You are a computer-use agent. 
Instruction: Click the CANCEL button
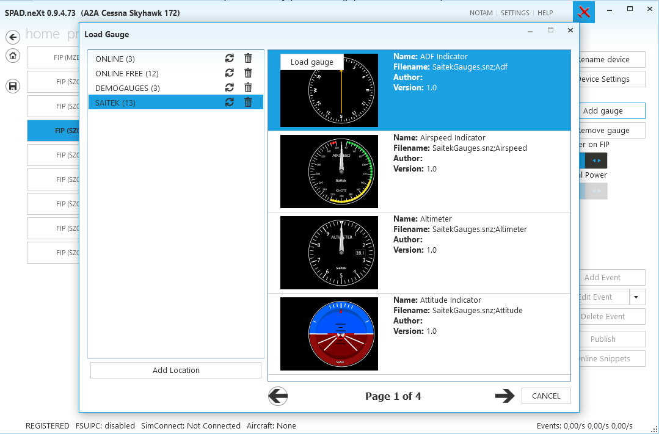point(546,396)
